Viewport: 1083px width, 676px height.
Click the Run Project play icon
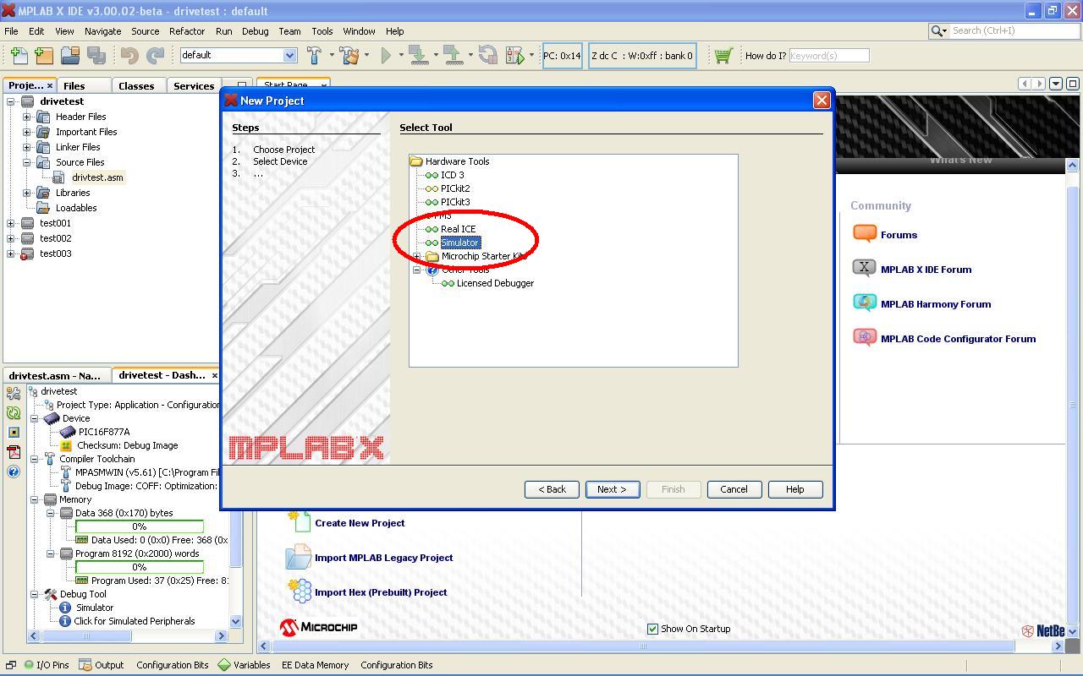(x=386, y=56)
